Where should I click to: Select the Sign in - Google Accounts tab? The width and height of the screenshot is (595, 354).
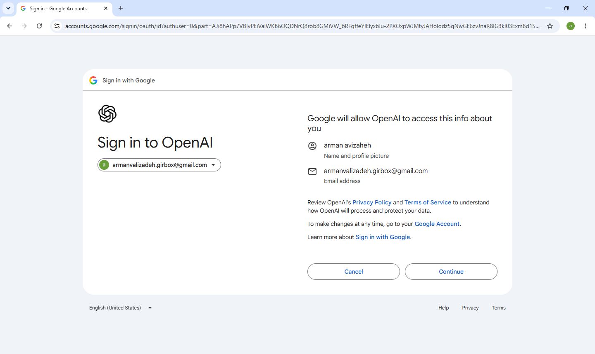coord(64,8)
